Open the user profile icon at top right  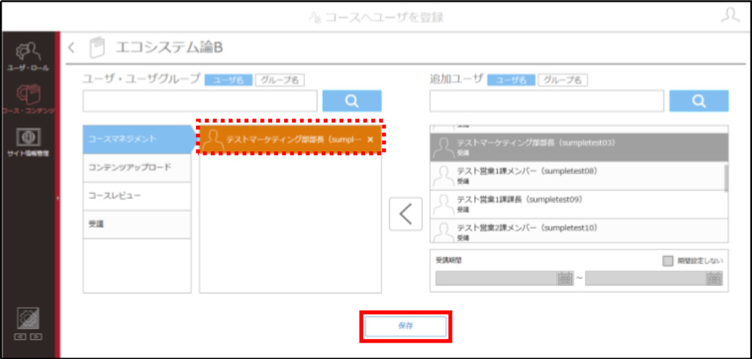coord(730,16)
